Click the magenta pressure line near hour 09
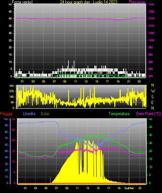This screenshot has width=162, height=193. pos(65,19)
